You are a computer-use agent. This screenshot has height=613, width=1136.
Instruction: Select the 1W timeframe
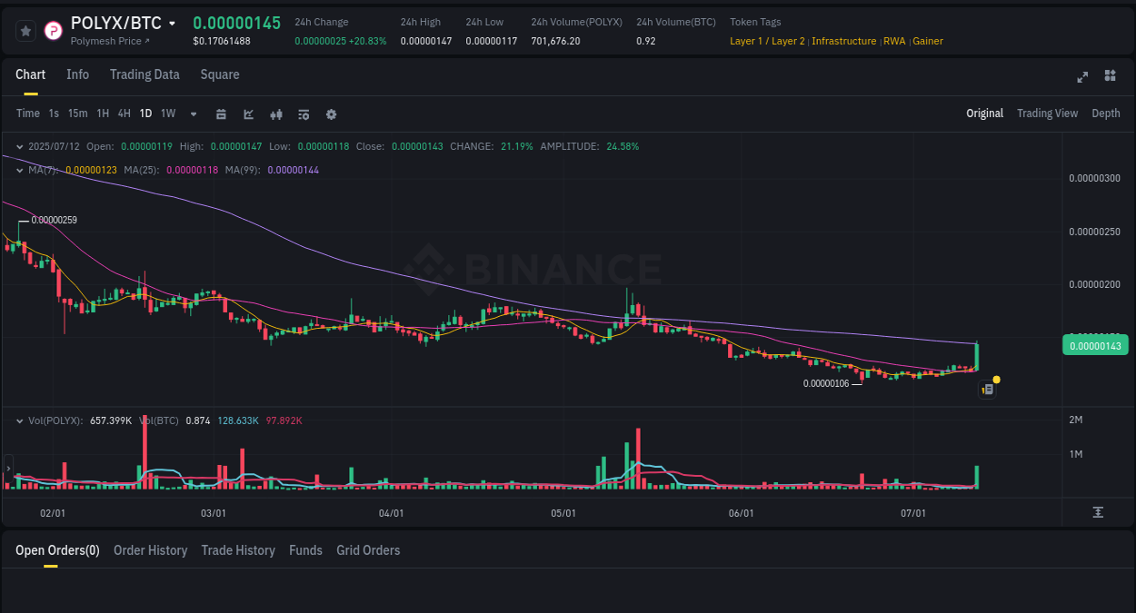(167, 114)
